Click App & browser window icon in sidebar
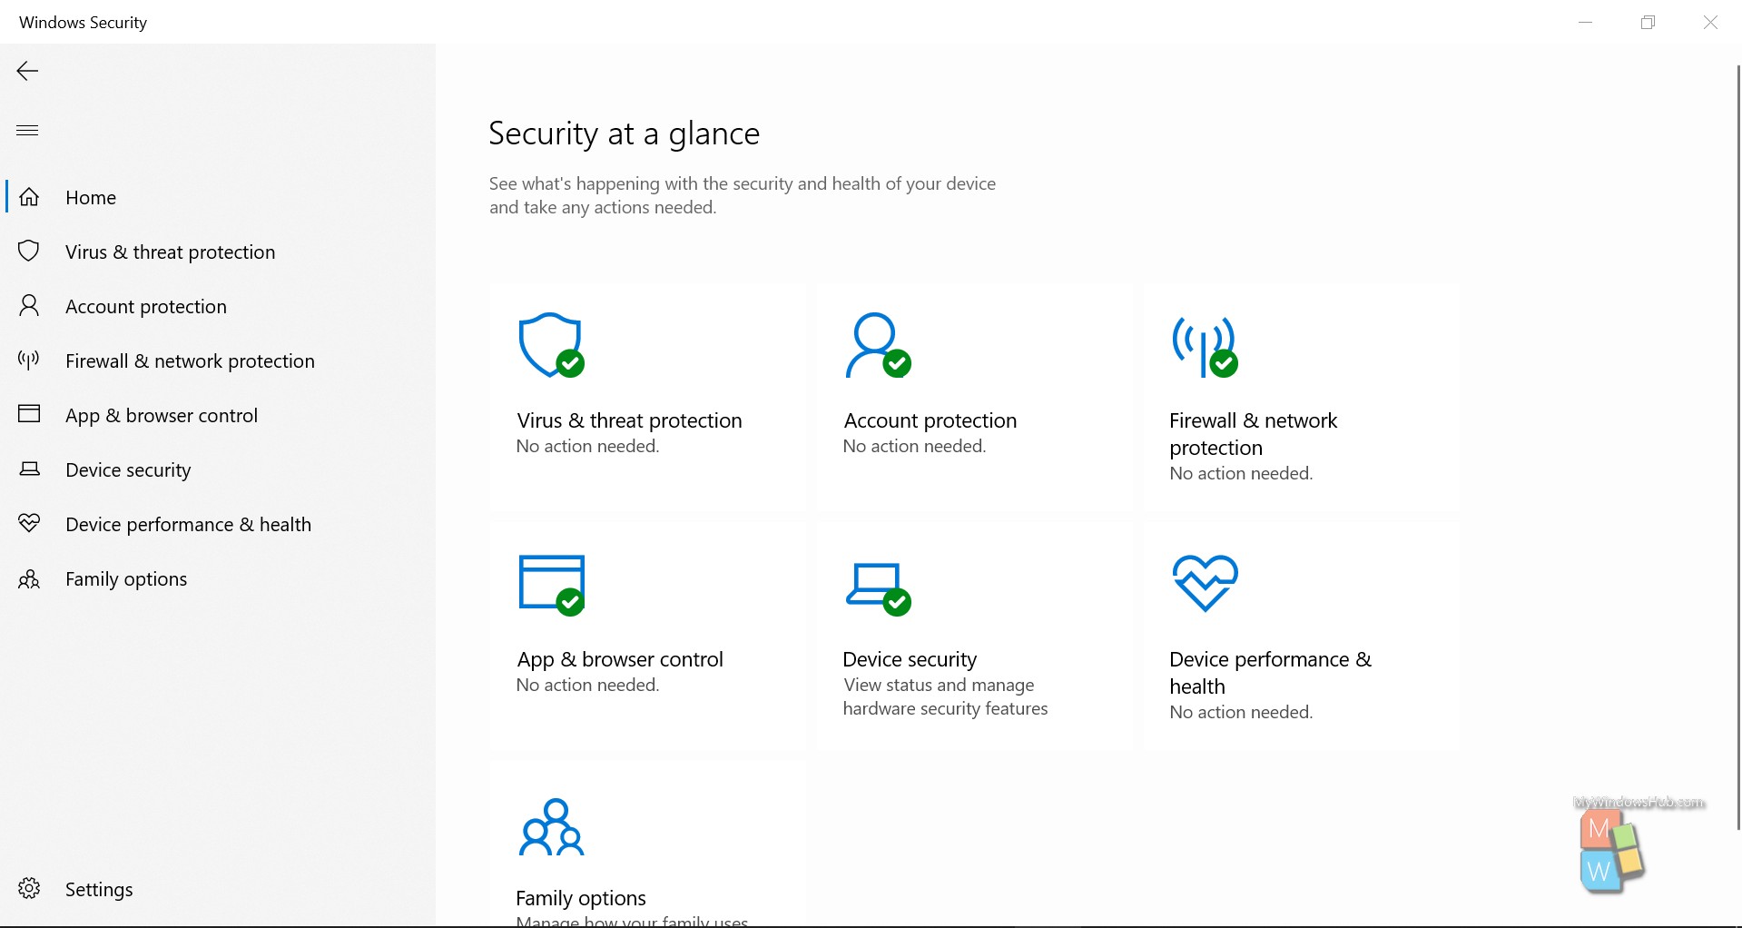The width and height of the screenshot is (1742, 928). 29,414
